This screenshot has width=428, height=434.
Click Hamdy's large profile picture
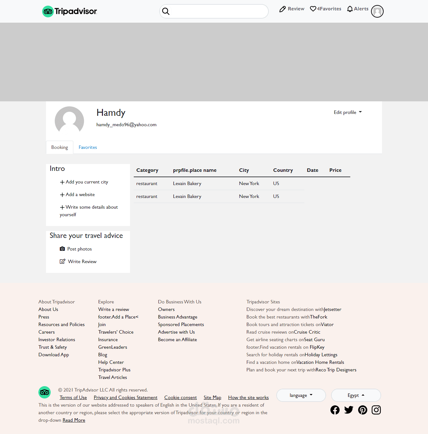click(x=69, y=121)
